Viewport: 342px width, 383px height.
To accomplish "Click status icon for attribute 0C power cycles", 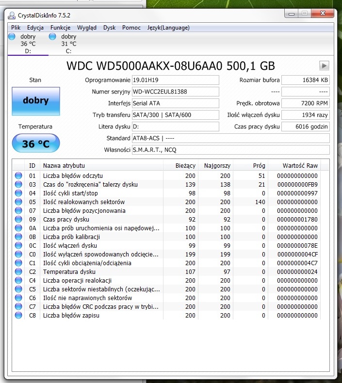I will tap(18, 245).
